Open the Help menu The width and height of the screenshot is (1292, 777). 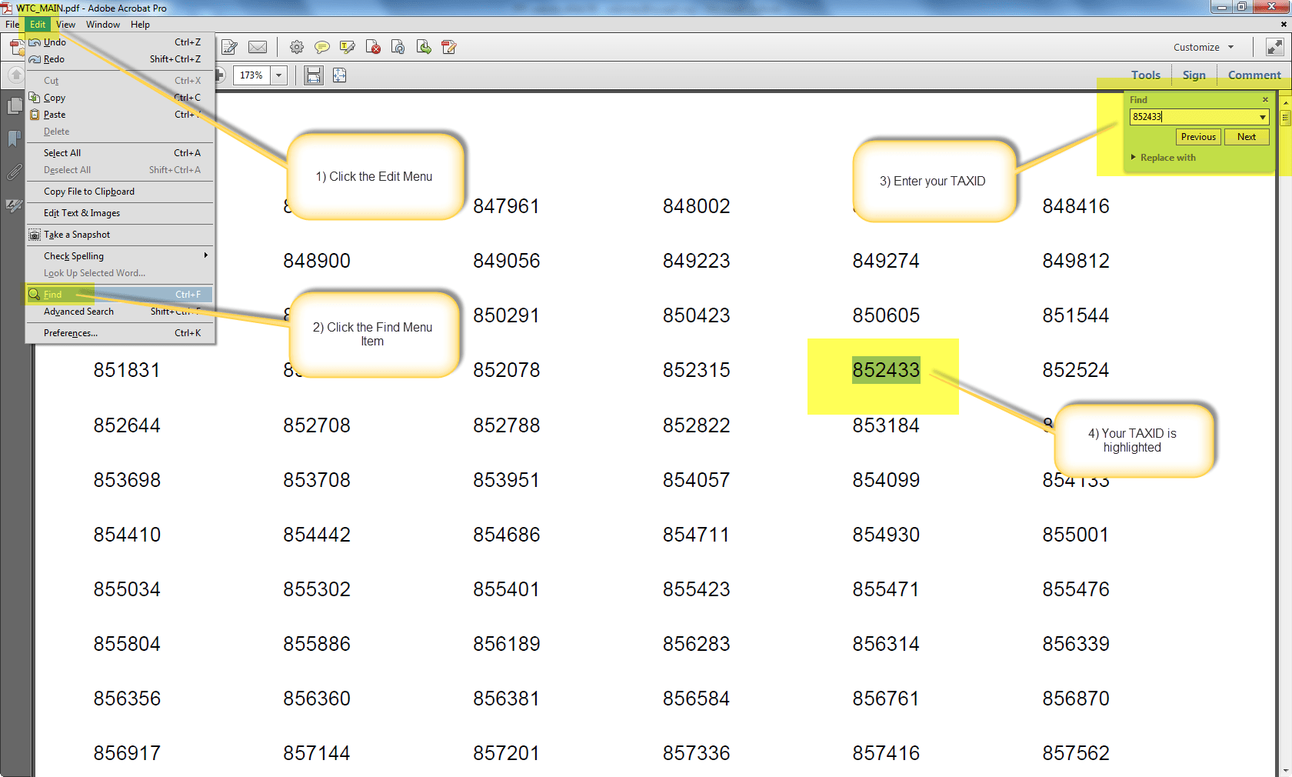(140, 25)
